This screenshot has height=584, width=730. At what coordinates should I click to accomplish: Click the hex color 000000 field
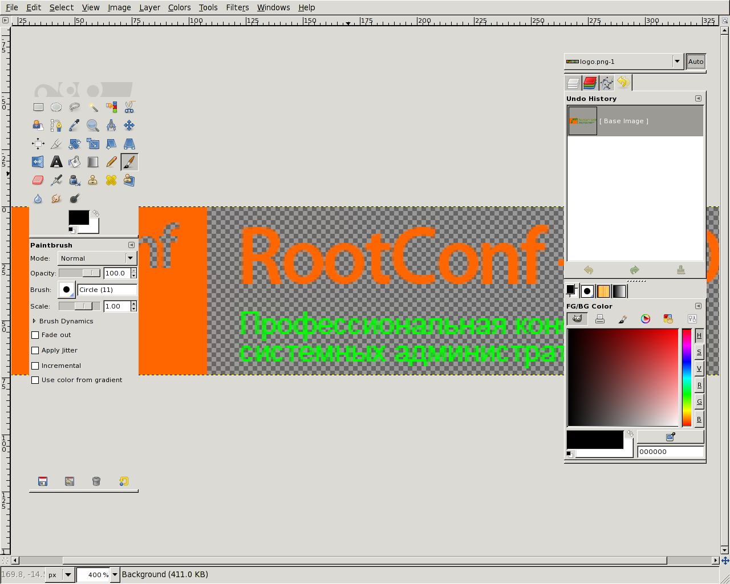(x=671, y=452)
